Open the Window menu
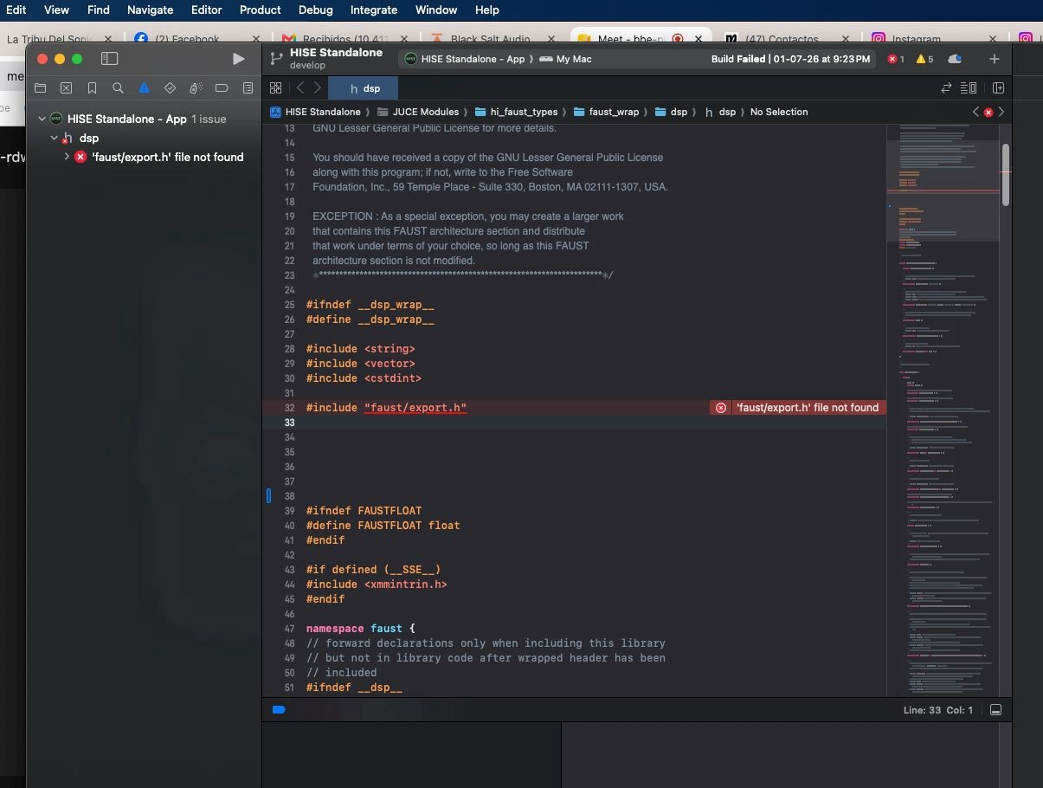 [x=436, y=10]
